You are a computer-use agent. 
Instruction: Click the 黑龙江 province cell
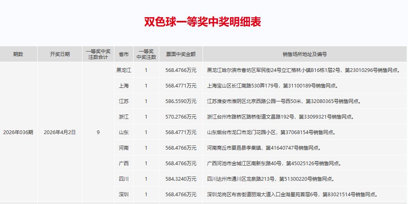(124, 70)
